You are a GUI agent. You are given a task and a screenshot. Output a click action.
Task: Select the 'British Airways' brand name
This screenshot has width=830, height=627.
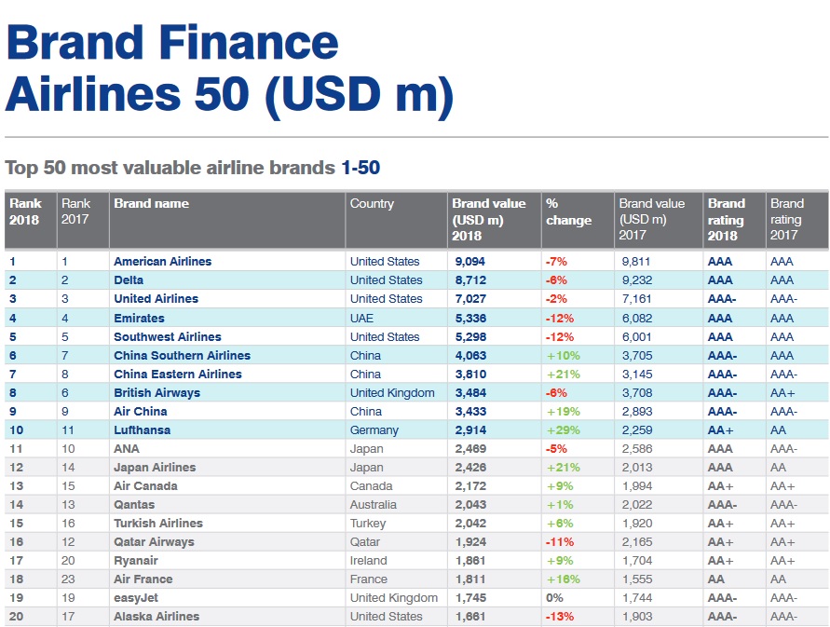click(x=157, y=393)
